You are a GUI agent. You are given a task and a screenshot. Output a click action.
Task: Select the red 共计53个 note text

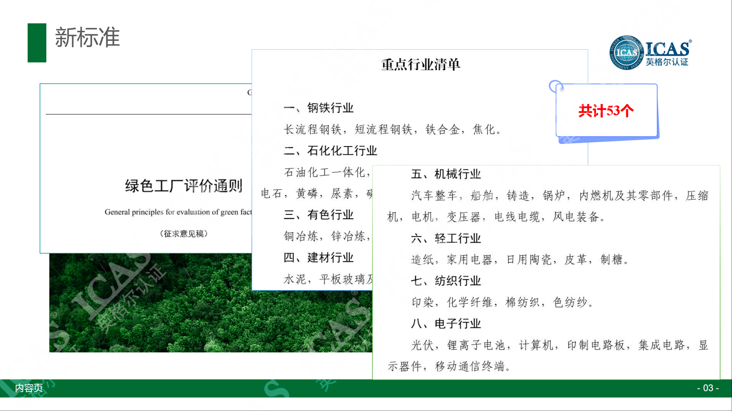point(606,111)
